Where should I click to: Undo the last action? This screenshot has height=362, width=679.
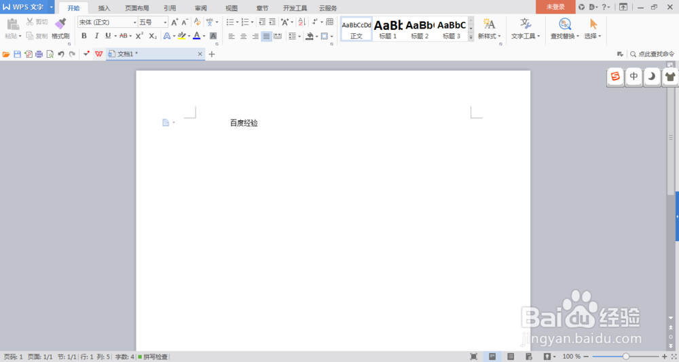61,54
